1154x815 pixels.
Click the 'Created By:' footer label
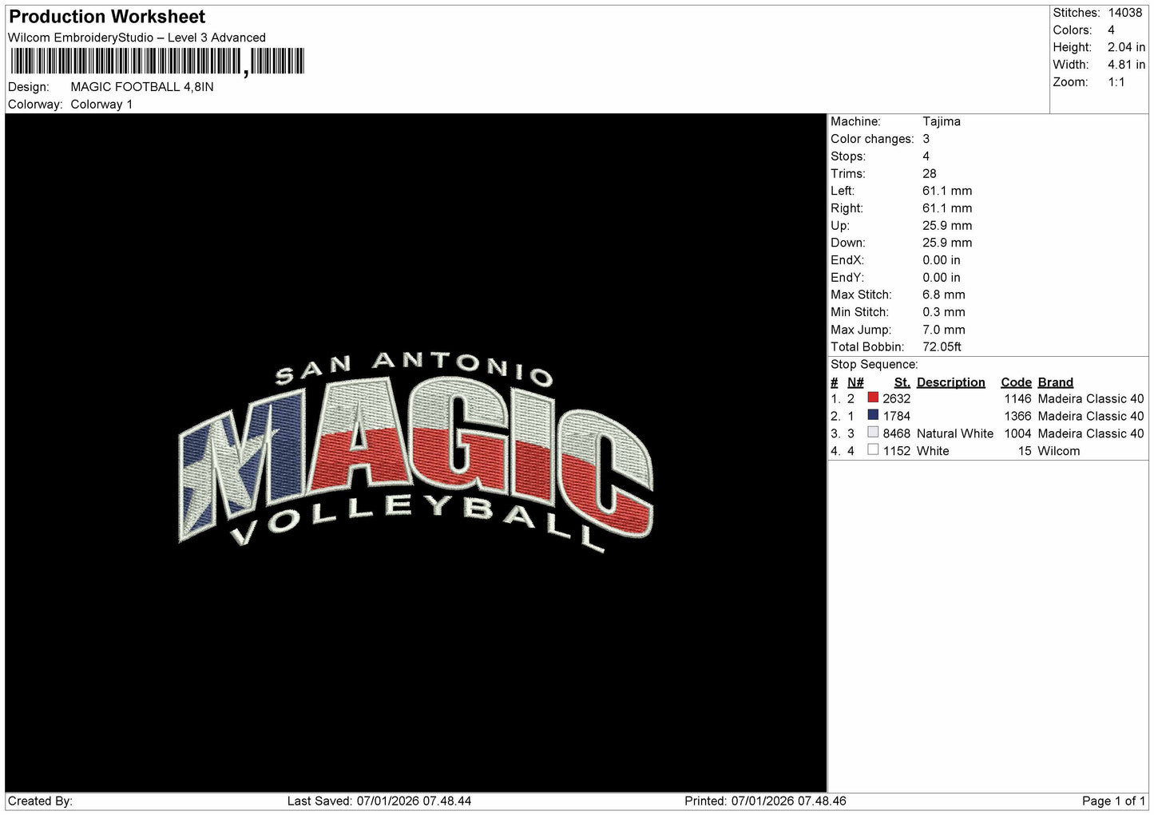point(40,801)
